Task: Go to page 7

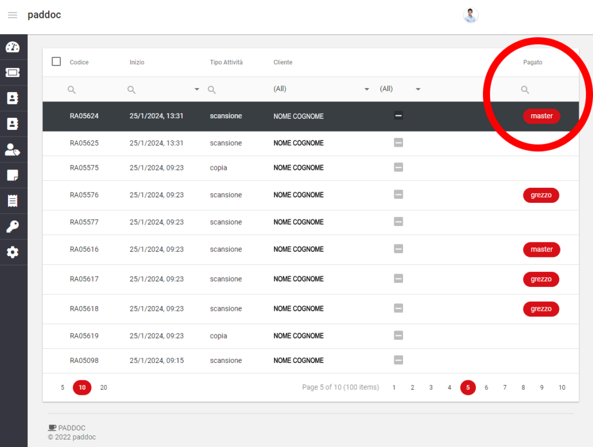Action: tap(505, 388)
